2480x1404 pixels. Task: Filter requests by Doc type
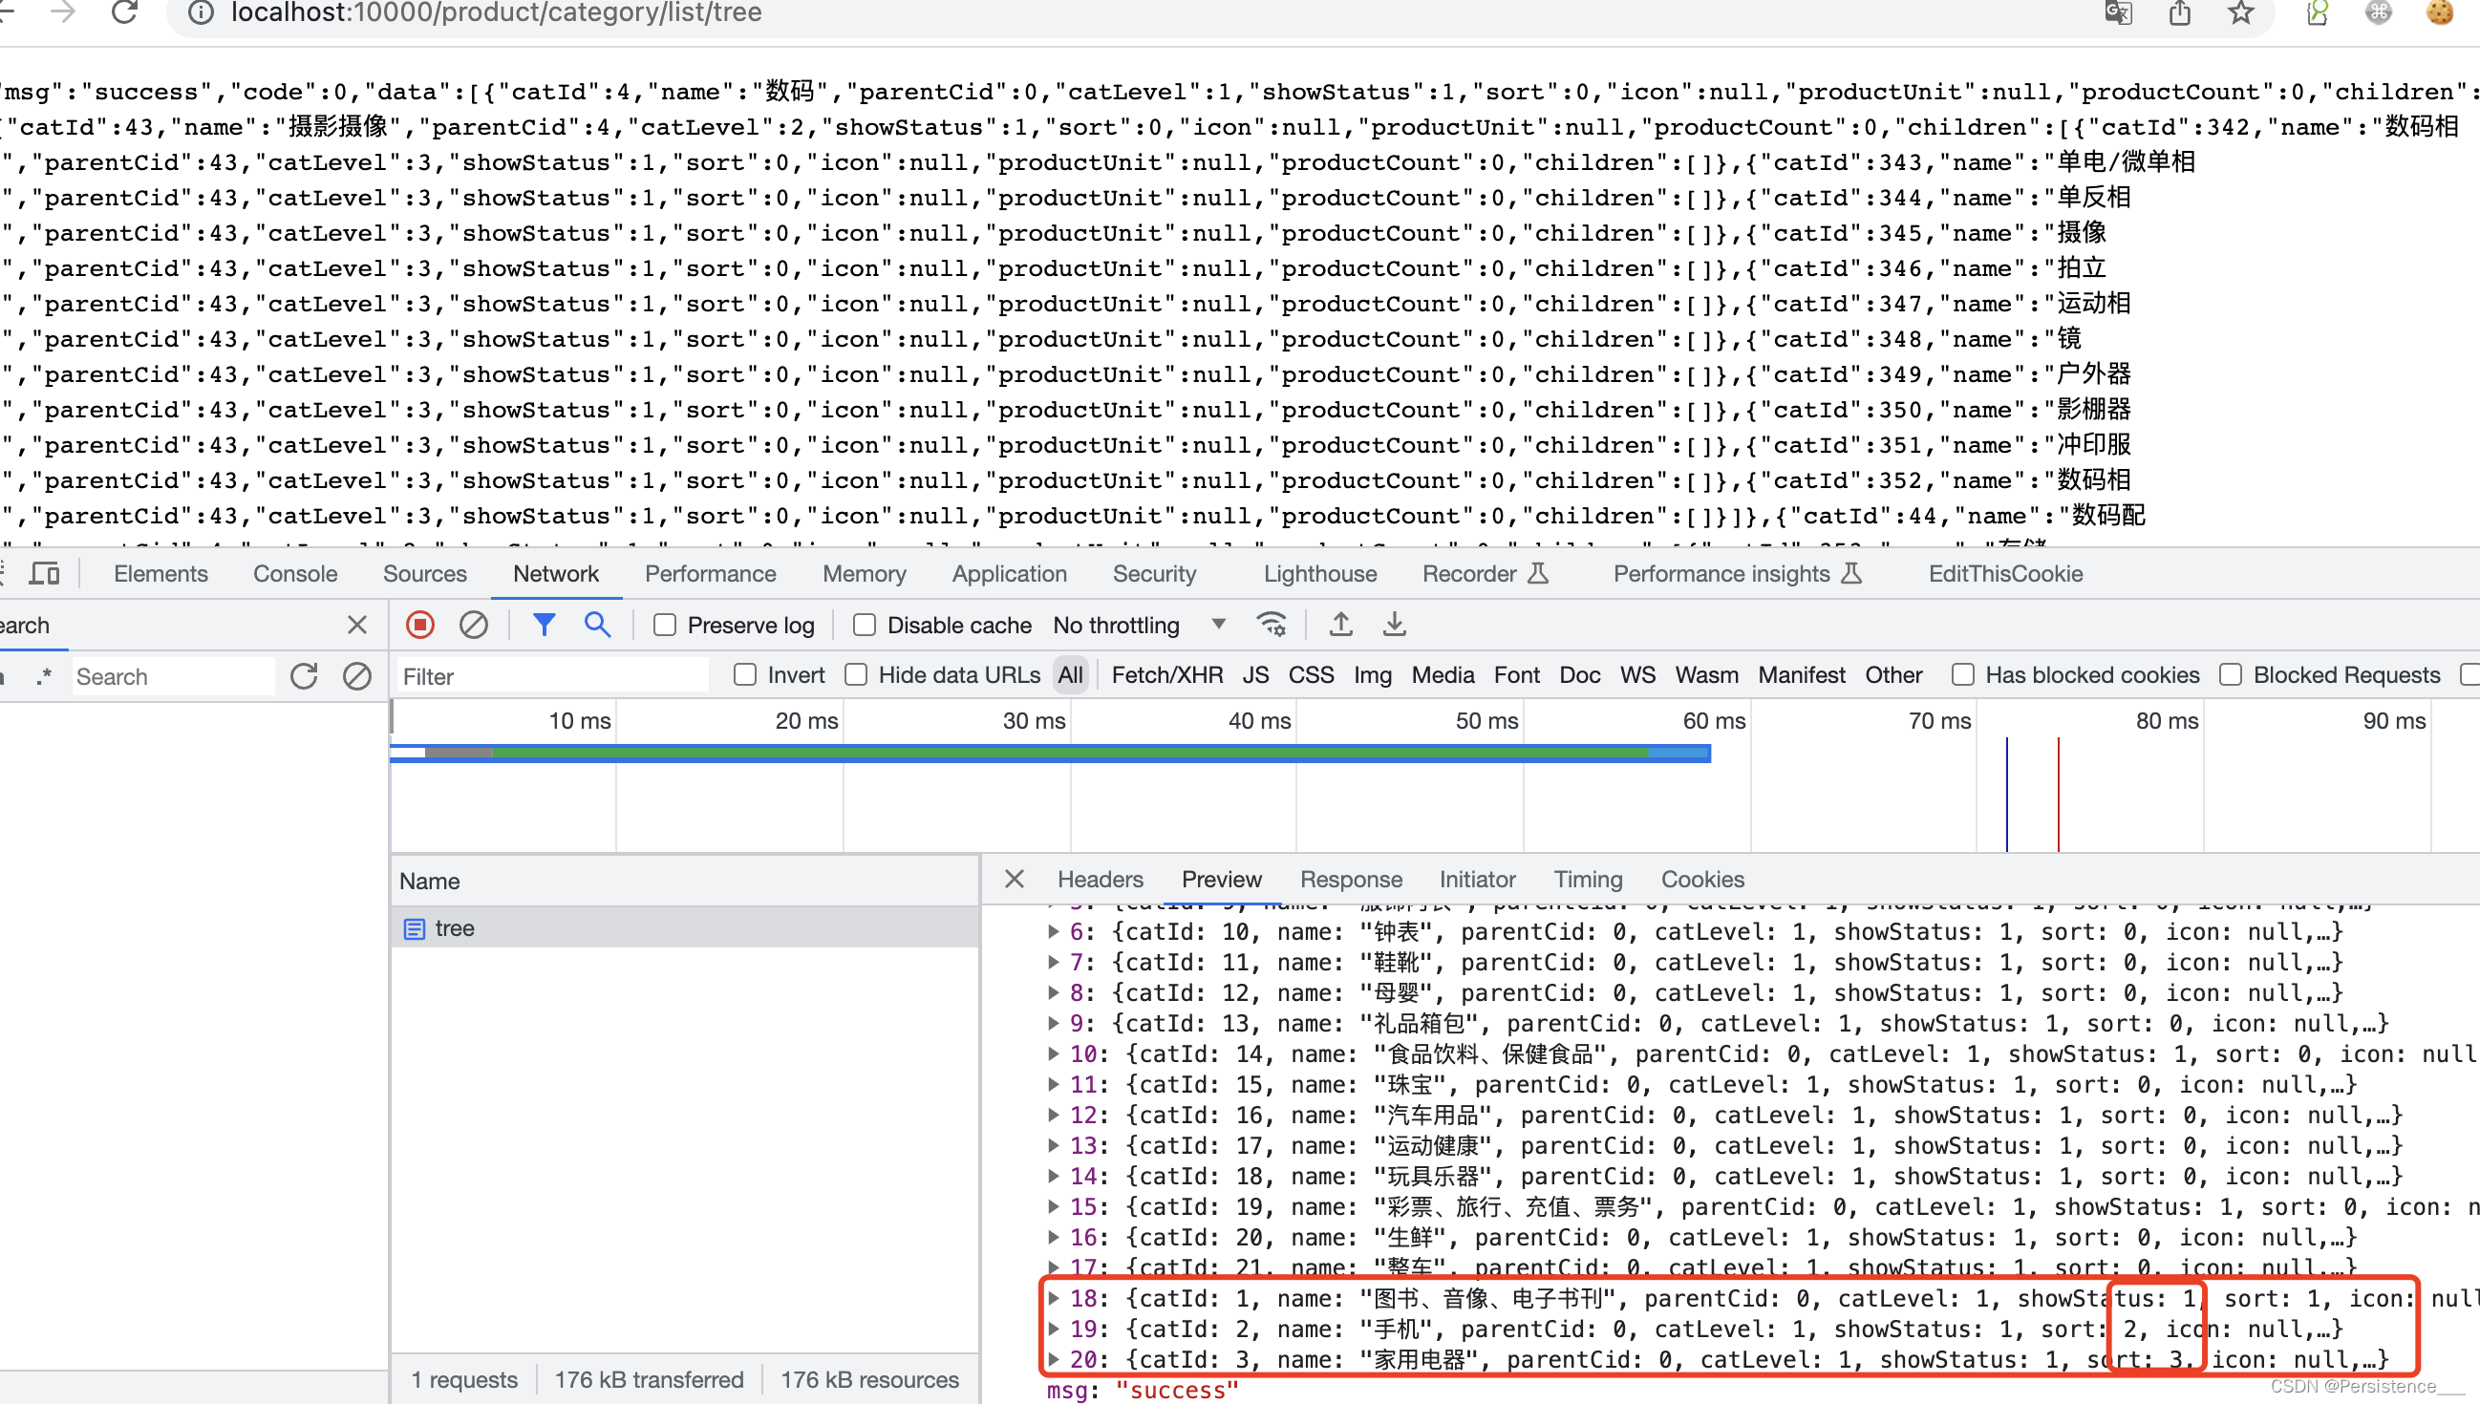point(1579,675)
